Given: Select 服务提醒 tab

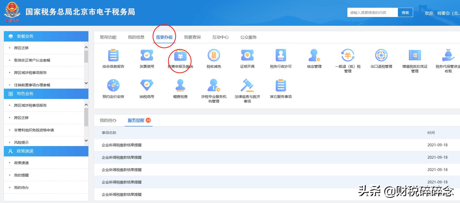Looking at the screenshot, I should pos(136,120).
